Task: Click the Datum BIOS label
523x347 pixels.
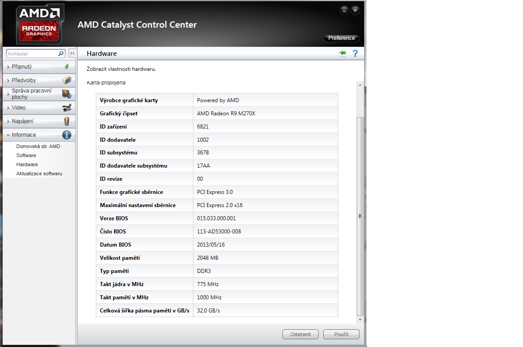Action: [115, 244]
